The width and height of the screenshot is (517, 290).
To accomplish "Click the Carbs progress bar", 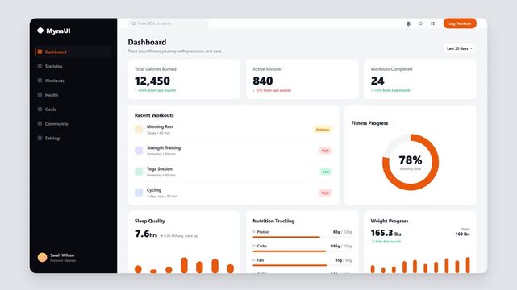I will click(302, 251).
